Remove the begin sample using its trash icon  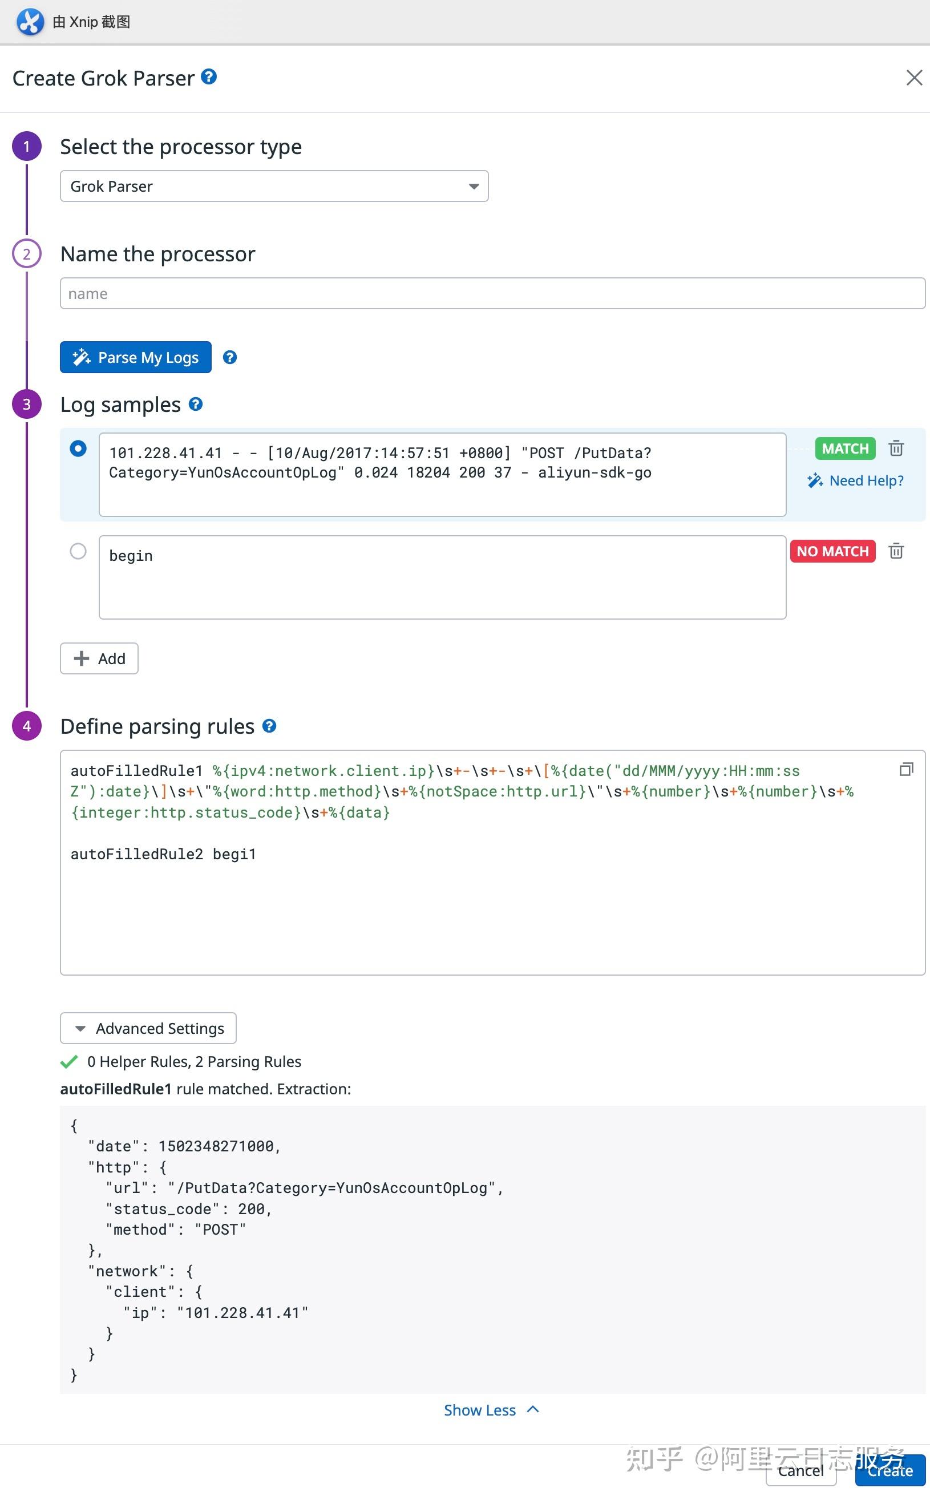point(896,551)
